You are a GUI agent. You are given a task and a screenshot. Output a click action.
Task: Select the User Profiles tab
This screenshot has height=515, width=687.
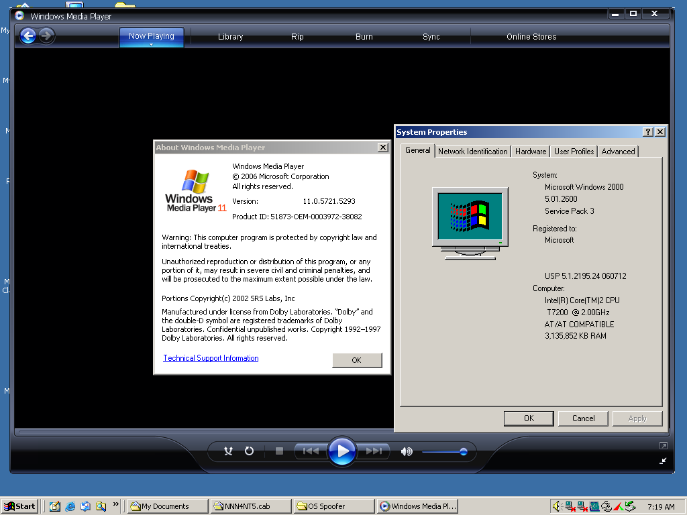click(x=574, y=152)
